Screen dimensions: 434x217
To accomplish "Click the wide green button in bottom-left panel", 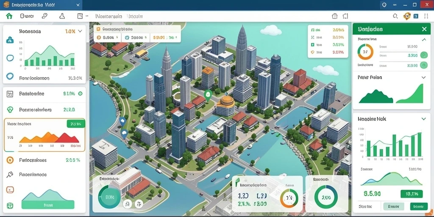I will coord(48,205).
